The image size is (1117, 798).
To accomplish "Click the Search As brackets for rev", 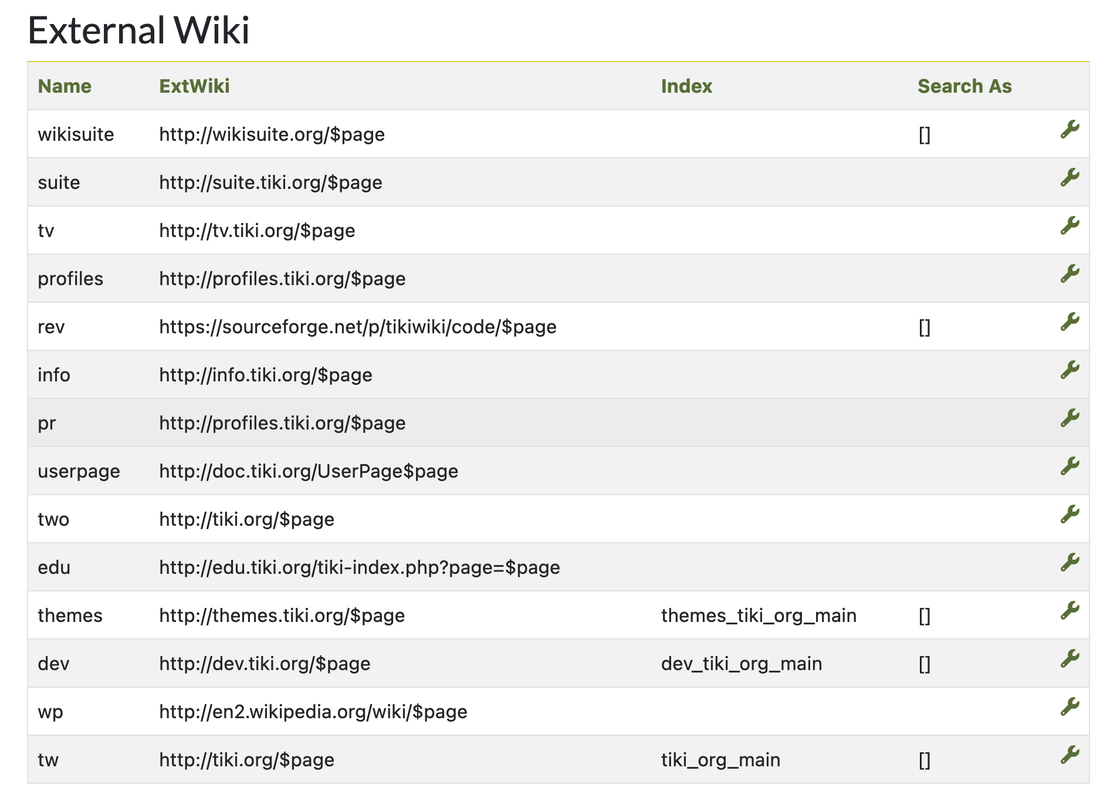I will (x=925, y=327).
